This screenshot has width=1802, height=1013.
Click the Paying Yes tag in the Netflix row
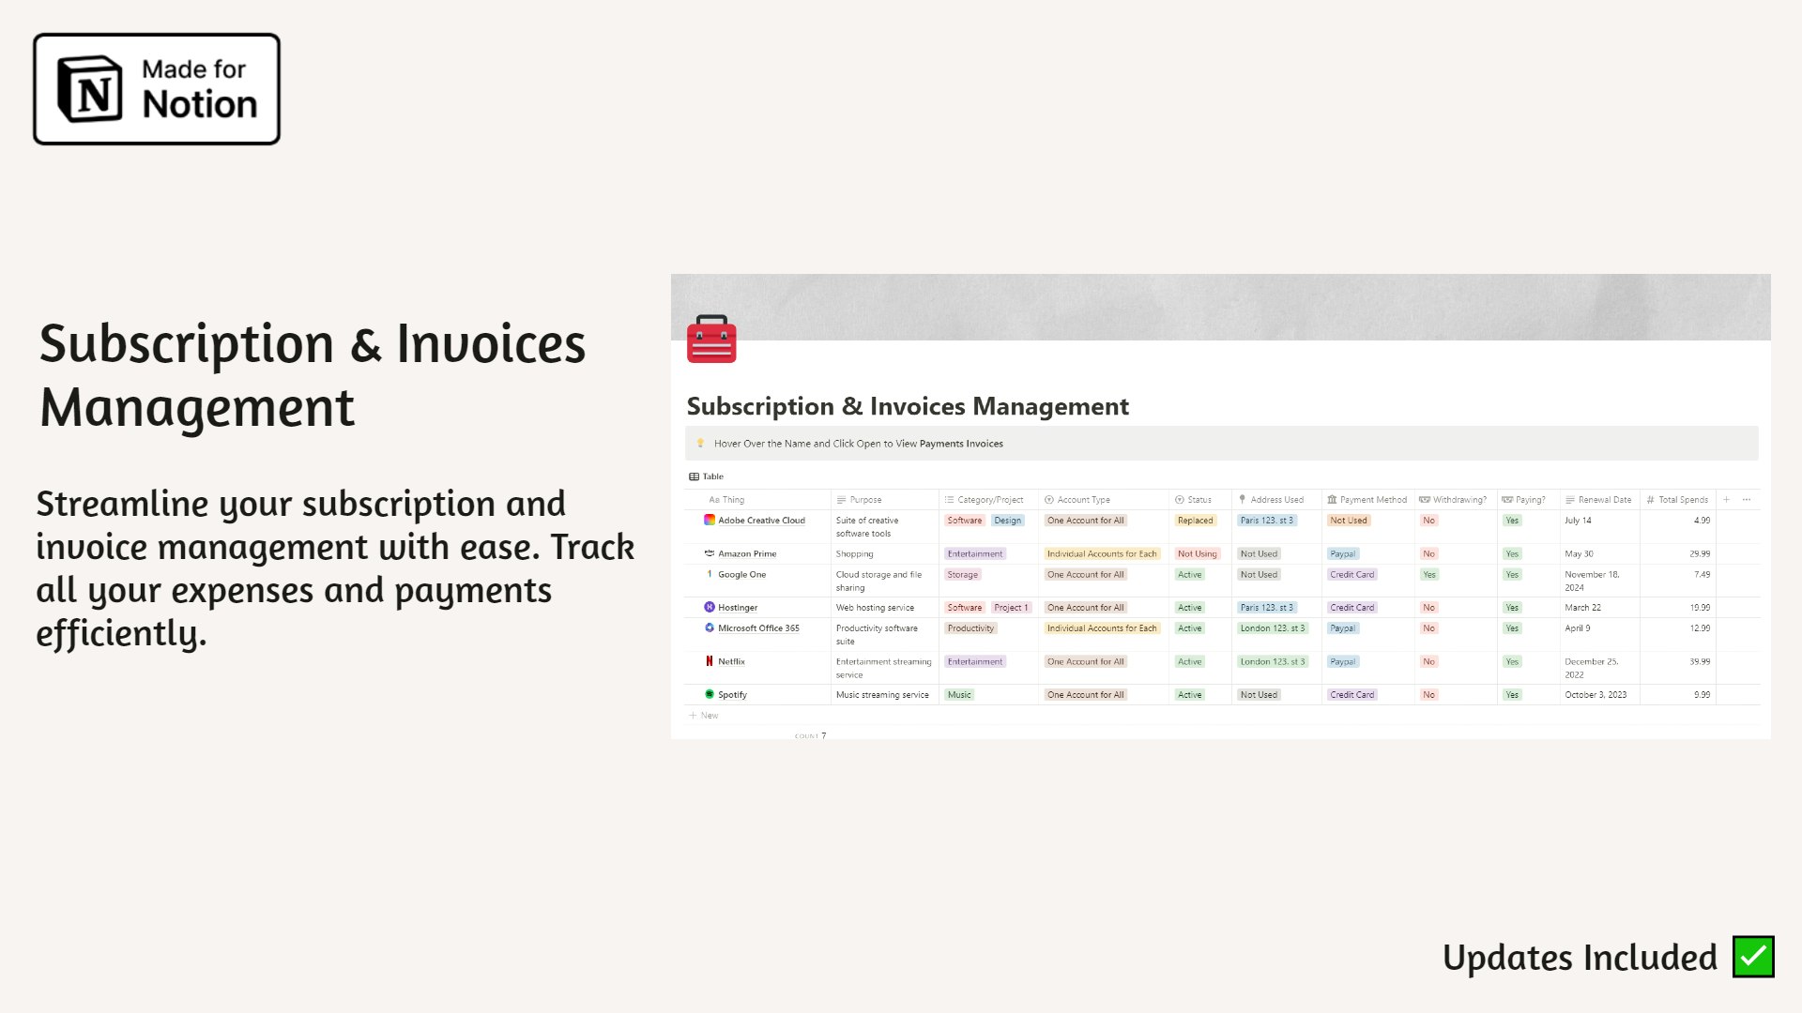[1511, 662]
